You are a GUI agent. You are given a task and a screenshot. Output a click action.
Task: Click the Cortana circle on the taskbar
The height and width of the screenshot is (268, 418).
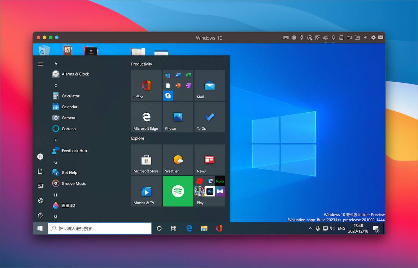(x=159, y=228)
